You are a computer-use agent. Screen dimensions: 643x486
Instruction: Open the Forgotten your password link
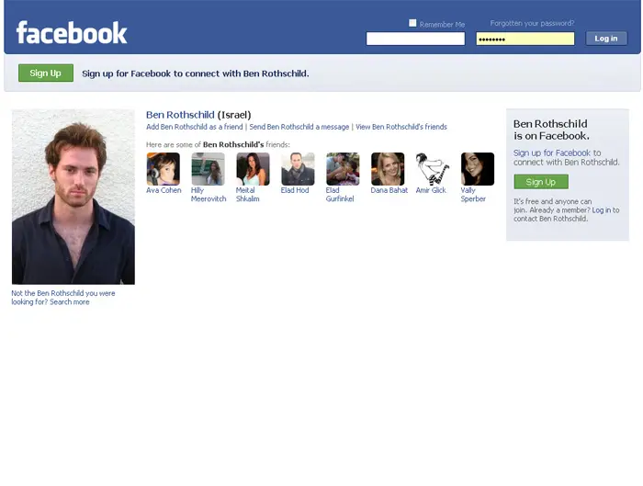pyautogui.click(x=532, y=23)
